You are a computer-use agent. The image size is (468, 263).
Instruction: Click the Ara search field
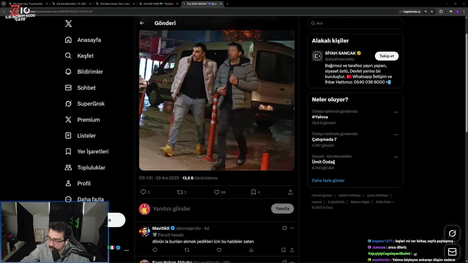tap(355, 23)
